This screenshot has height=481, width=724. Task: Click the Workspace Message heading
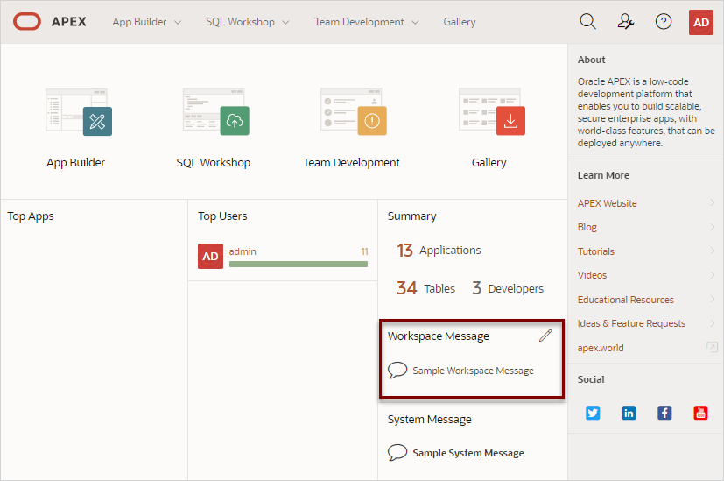click(x=439, y=336)
